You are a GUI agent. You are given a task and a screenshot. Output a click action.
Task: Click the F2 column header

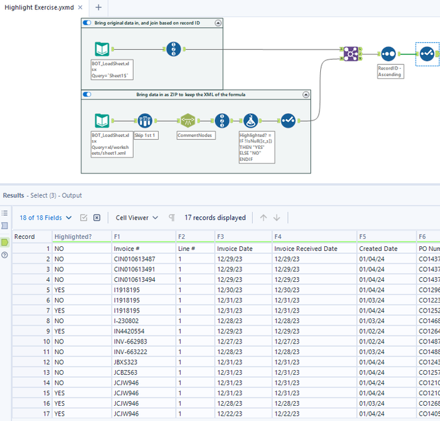195,236
